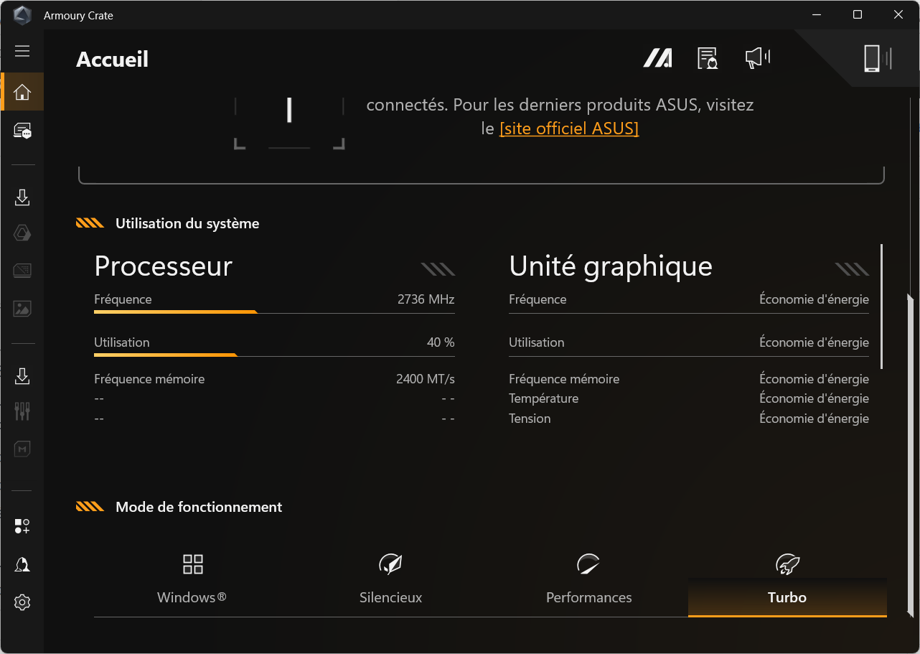
Task: Open the user center profile icon
Action: click(22, 564)
